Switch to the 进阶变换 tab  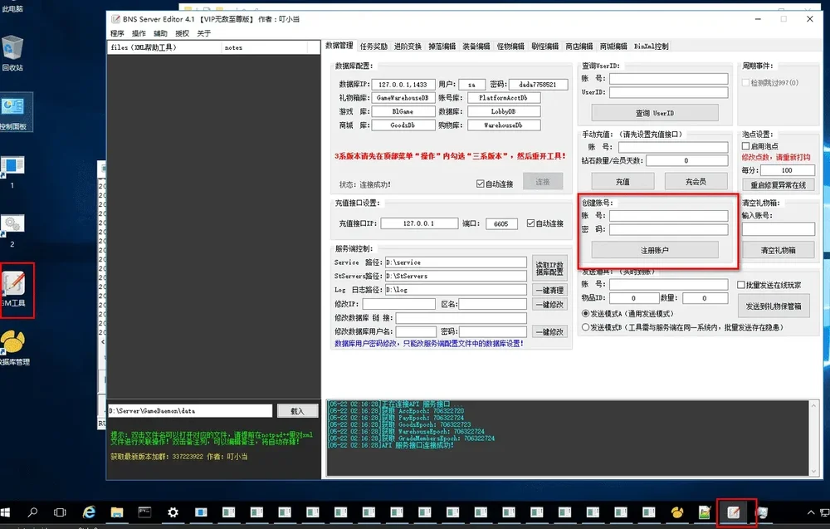(408, 47)
